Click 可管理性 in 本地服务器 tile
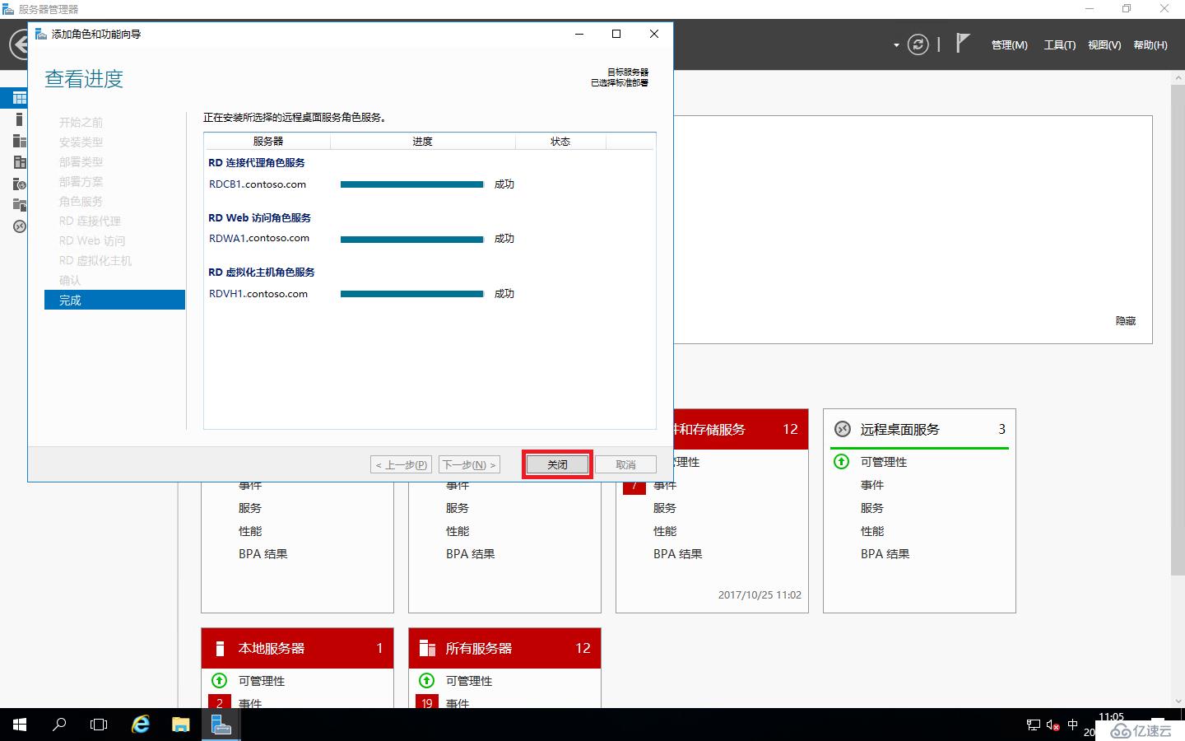The width and height of the screenshot is (1185, 741). [261, 681]
